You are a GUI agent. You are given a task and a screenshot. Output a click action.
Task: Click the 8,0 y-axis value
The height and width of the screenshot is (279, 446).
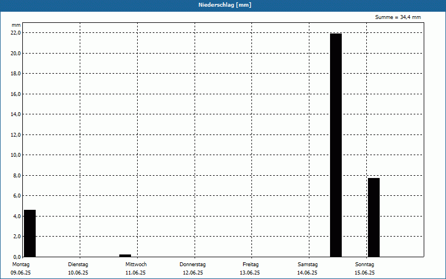(x=17, y=175)
